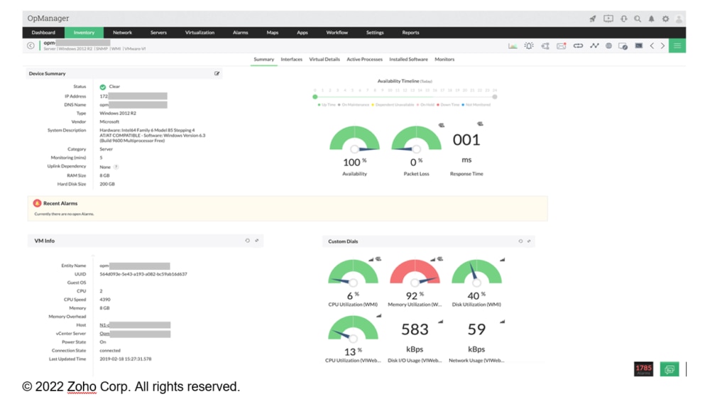Refresh the VM Info panel
This screenshot has width=727, height=409.
tap(247, 240)
